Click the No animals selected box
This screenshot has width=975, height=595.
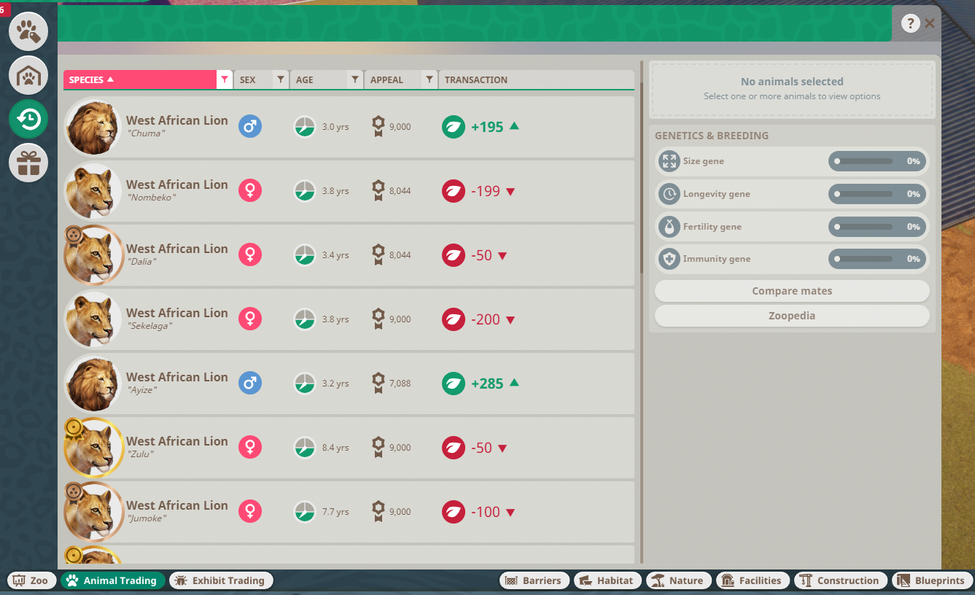792,89
